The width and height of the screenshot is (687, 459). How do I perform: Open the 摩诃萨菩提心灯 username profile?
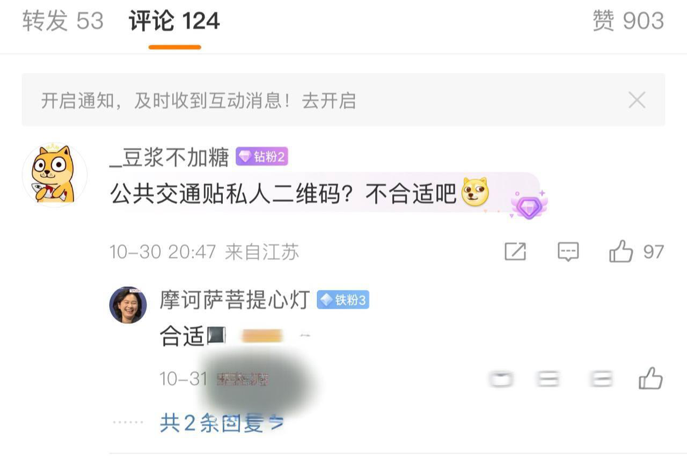click(x=235, y=300)
